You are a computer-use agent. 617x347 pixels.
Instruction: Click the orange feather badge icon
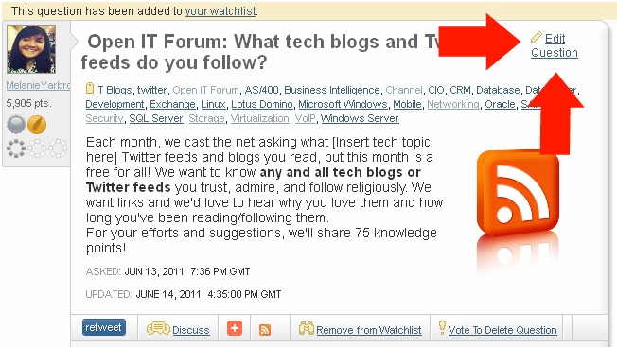click(x=37, y=125)
